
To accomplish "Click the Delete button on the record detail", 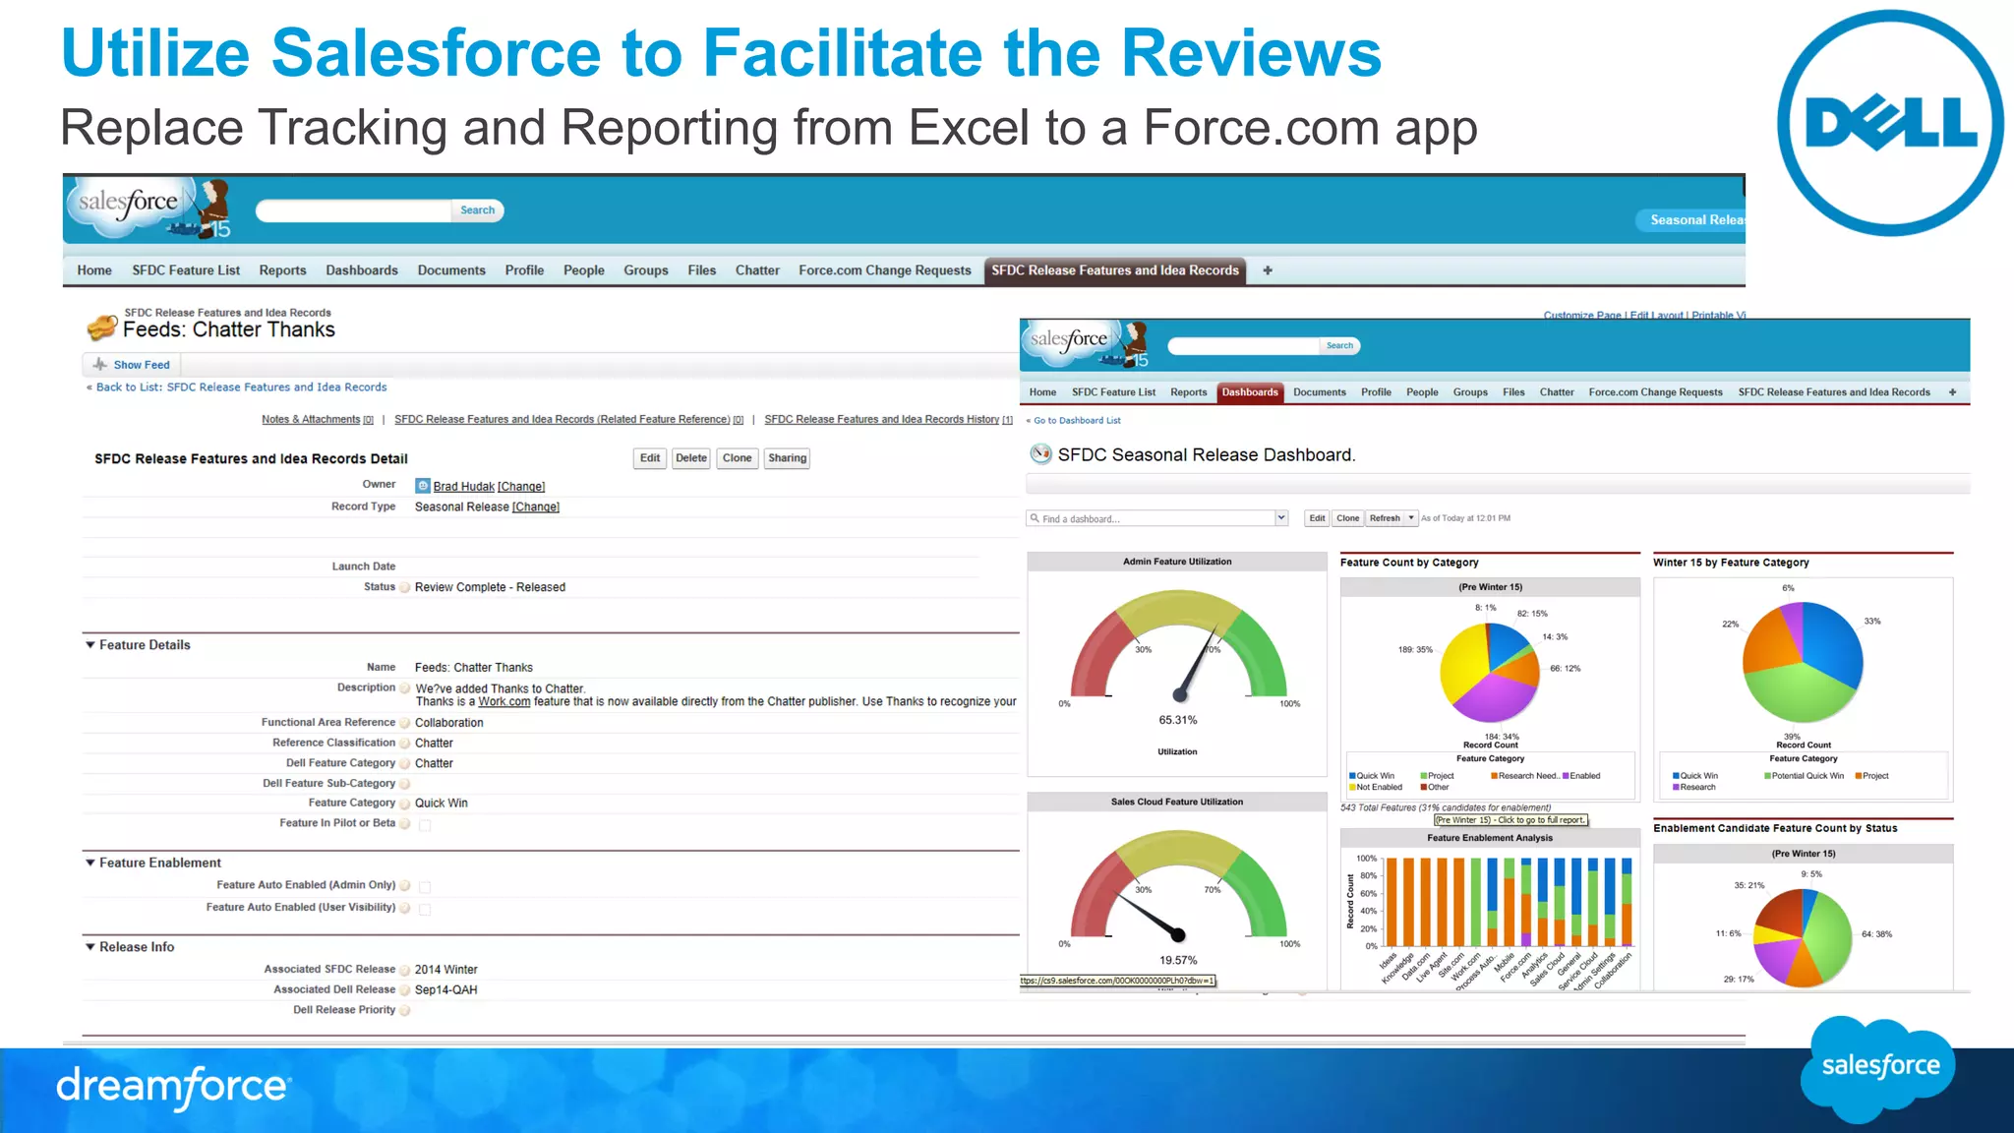I will click(691, 458).
